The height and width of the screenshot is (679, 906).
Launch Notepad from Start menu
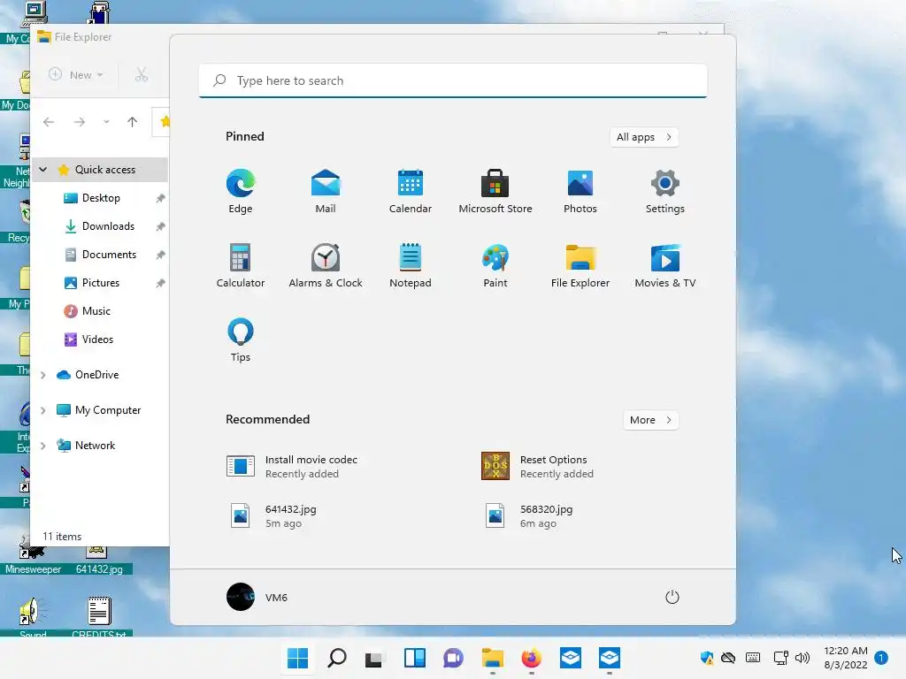411,265
